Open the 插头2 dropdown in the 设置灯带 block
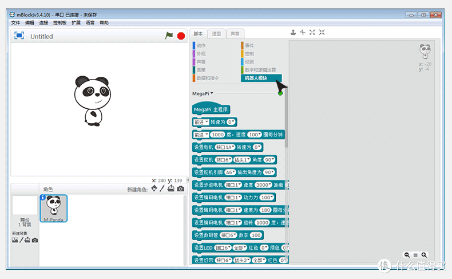 [x=242, y=260]
